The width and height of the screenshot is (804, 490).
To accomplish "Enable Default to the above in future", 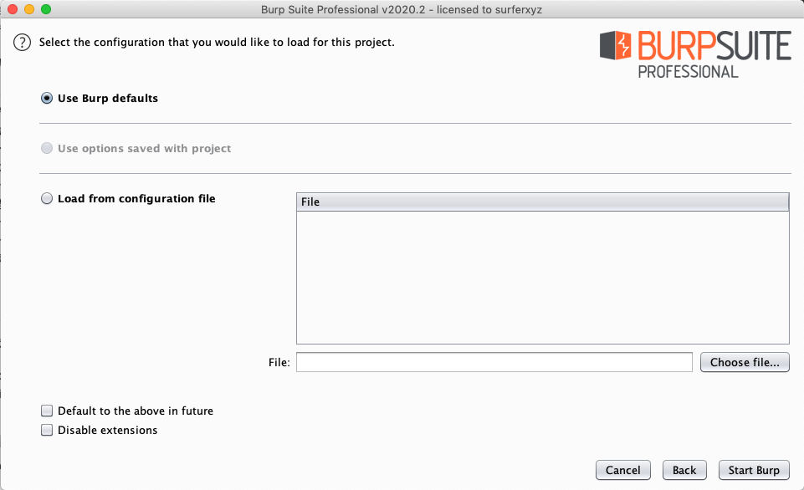I will pyautogui.click(x=47, y=411).
